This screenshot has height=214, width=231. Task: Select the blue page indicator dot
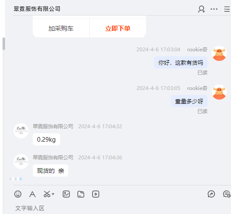coord(21,179)
